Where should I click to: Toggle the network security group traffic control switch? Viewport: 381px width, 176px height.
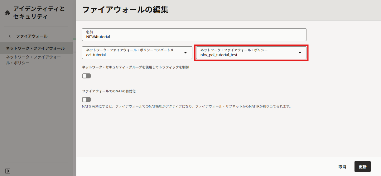coord(86,76)
